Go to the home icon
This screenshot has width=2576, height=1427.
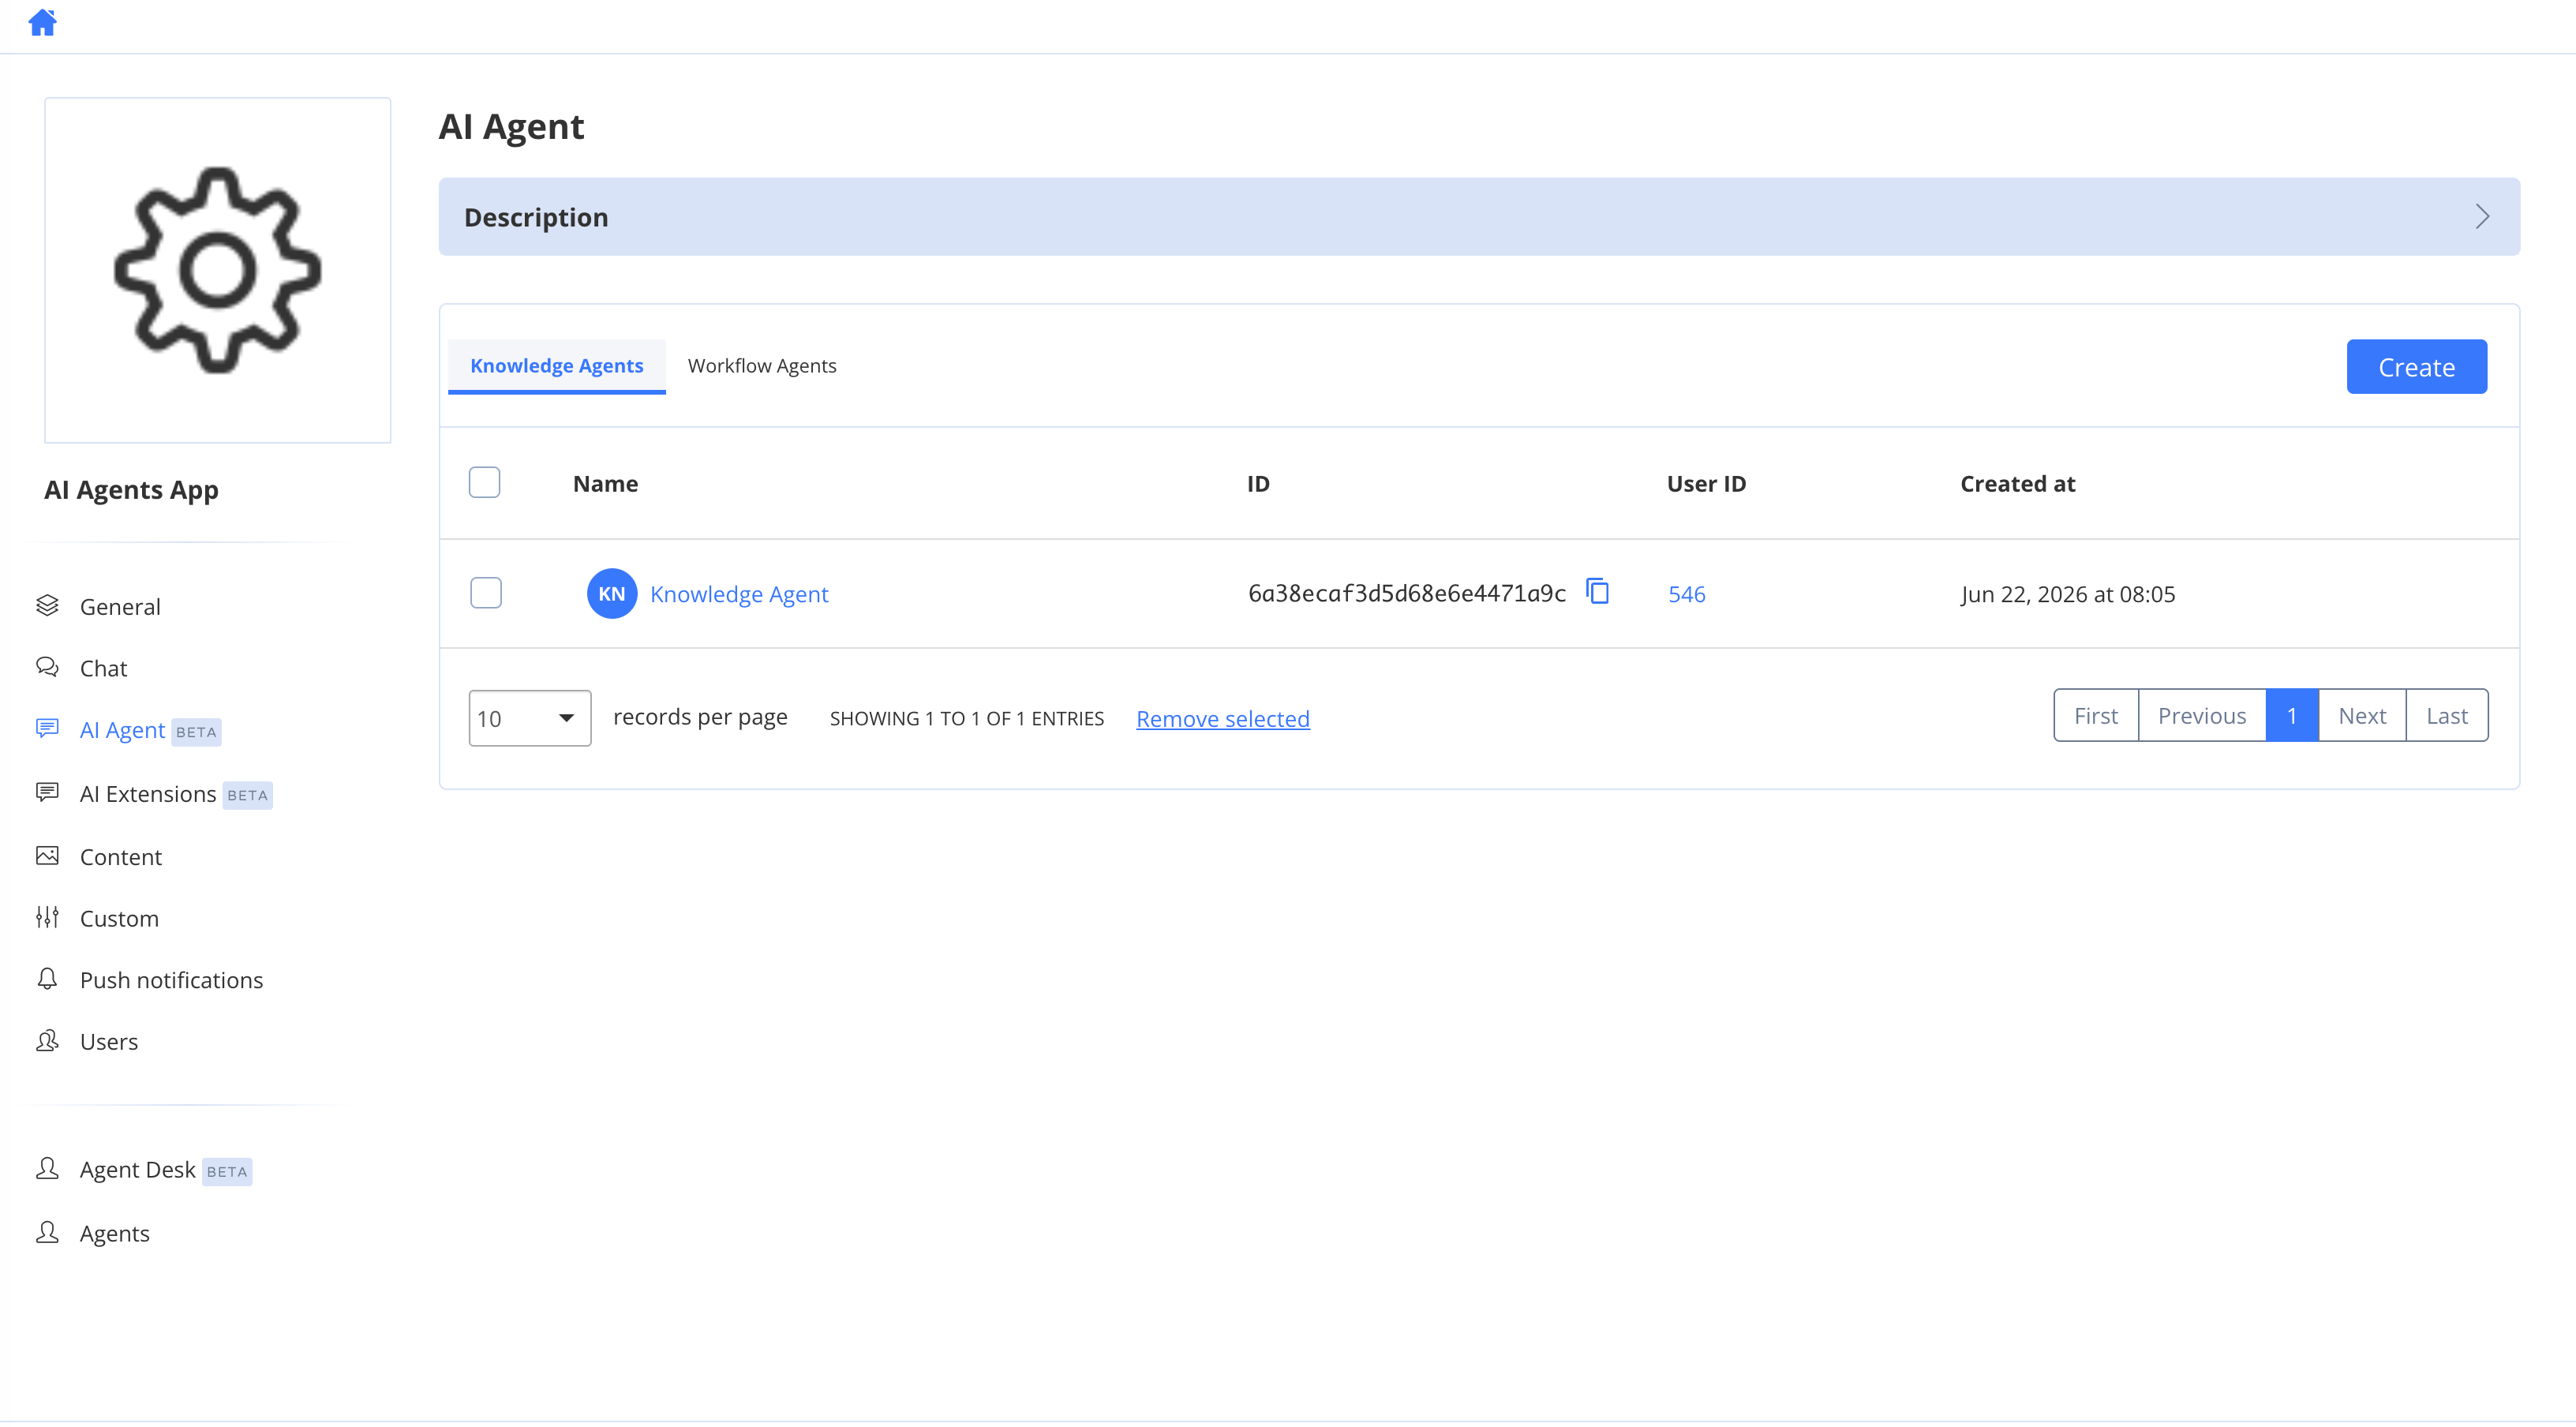click(42, 22)
